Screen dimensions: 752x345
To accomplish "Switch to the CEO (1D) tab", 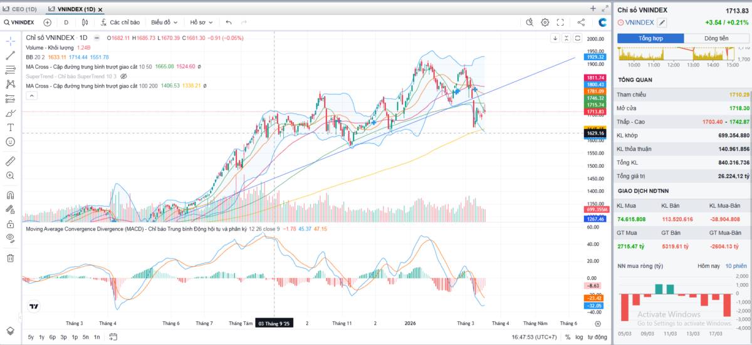I will 19,9.
